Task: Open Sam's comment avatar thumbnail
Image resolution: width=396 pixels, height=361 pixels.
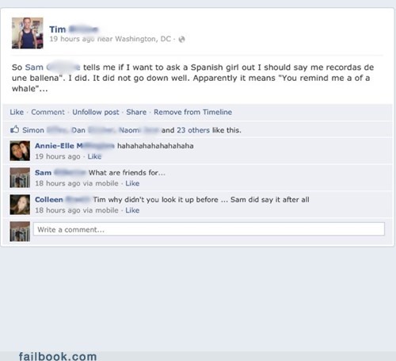Action: click(20, 178)
